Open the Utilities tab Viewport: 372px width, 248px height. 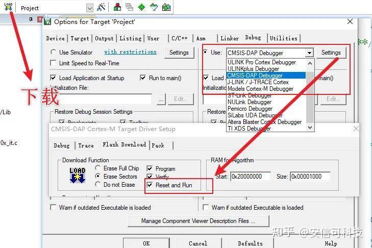click(x=284, y=38)
